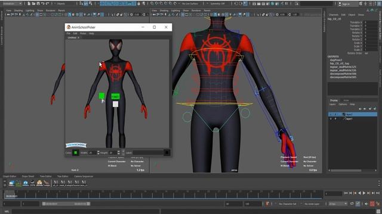
Task: Click the last M script shelf icon
Action: click(84, 182)
